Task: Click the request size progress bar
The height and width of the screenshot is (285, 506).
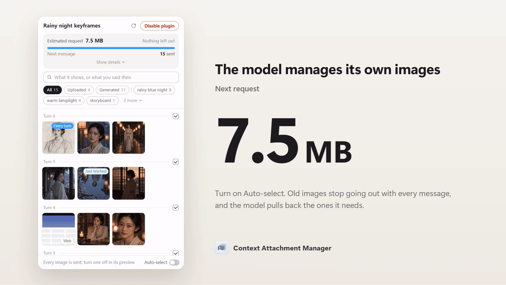Action: [x=111, y=48]
